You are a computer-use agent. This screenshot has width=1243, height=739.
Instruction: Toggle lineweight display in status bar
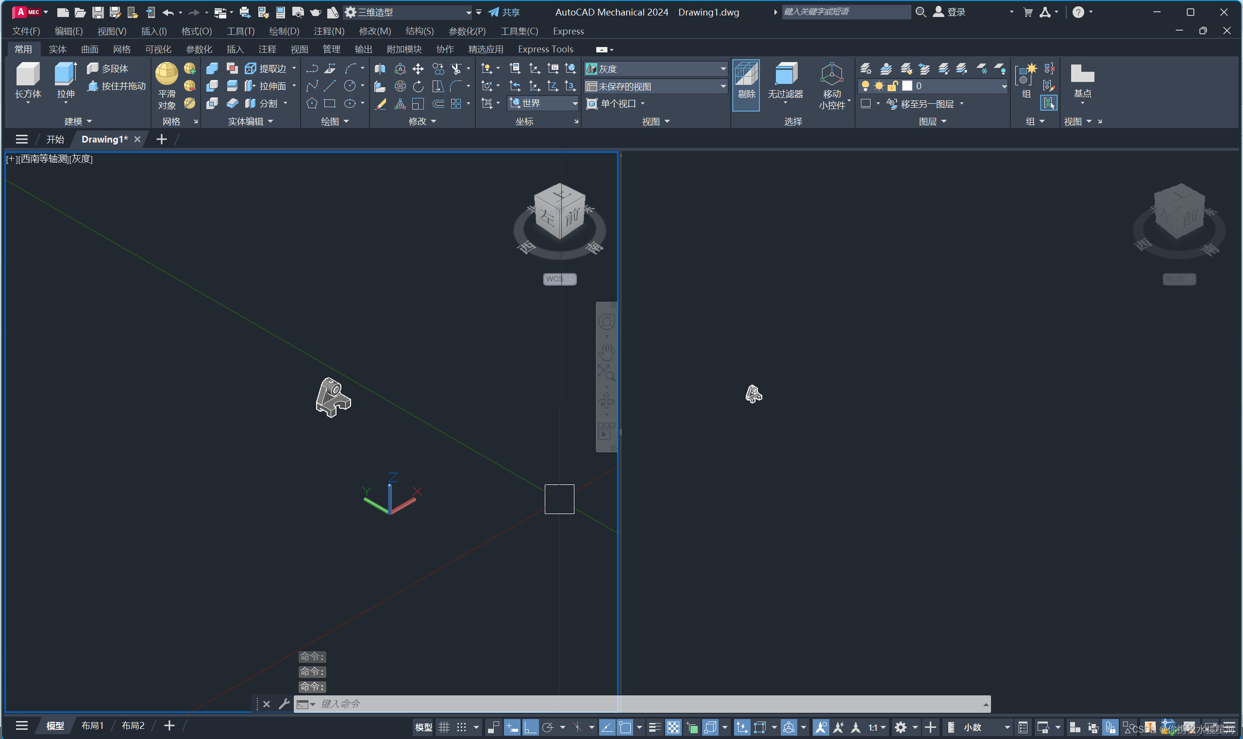(x=655, y=727)
